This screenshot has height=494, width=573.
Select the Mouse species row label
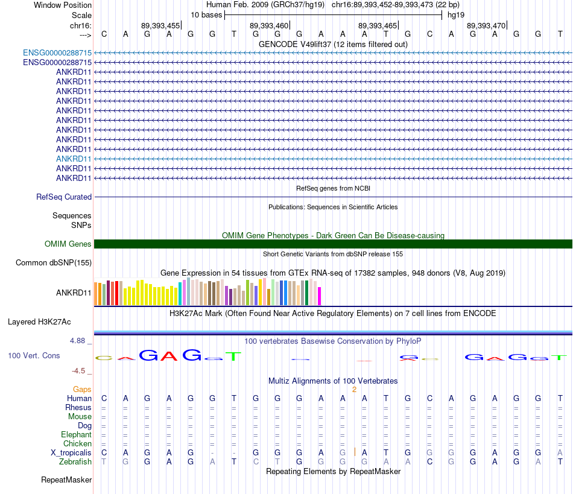80,417
